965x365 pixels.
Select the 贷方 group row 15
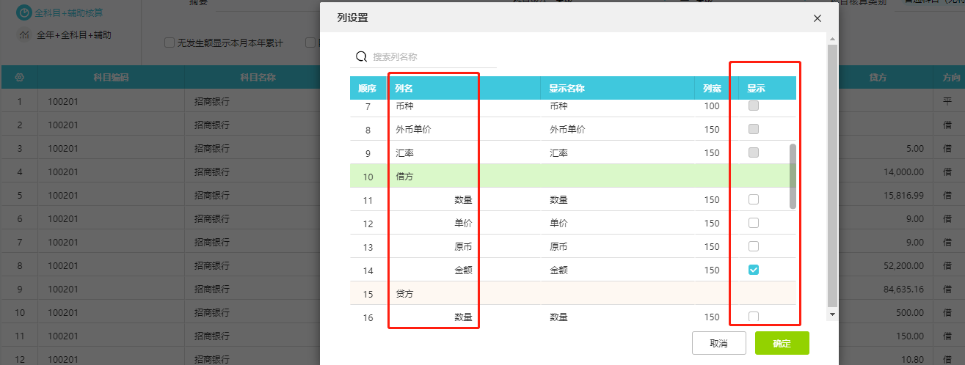pyautogui.click(x=573, y=293)
